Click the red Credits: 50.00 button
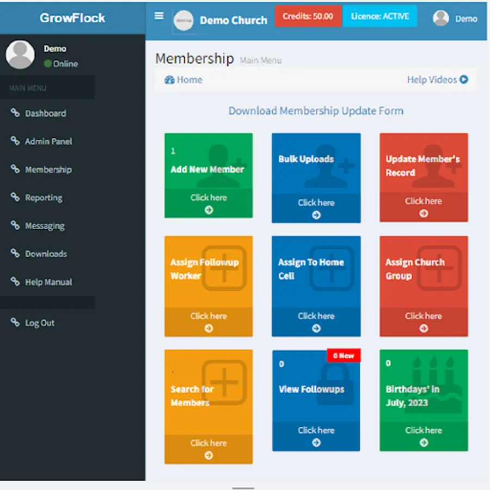This screenshot has height=490, width=490. pos(308,16)
